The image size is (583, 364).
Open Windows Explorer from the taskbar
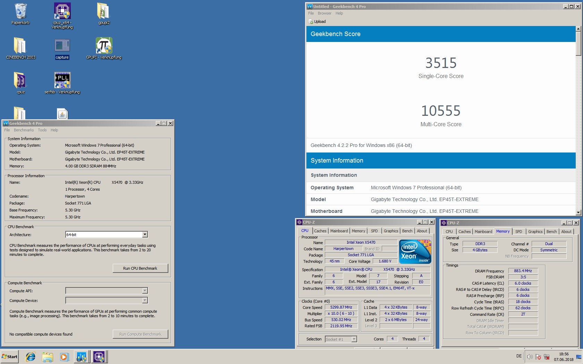(x=48, y=357)
